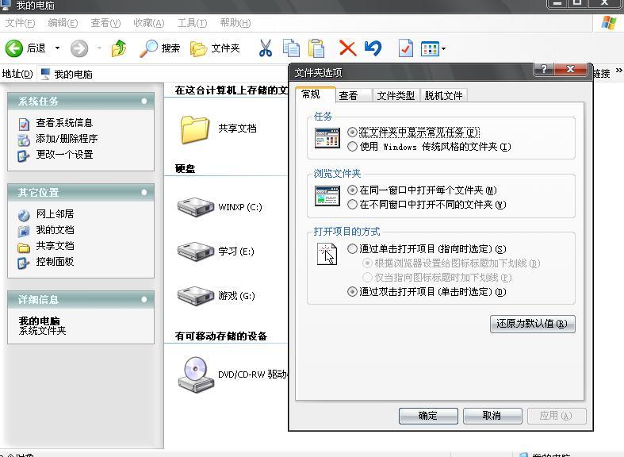624x457 pixels.
Task: Select 在同一窗口中打开每个文件夹 radio button
Action: [352, 190]
